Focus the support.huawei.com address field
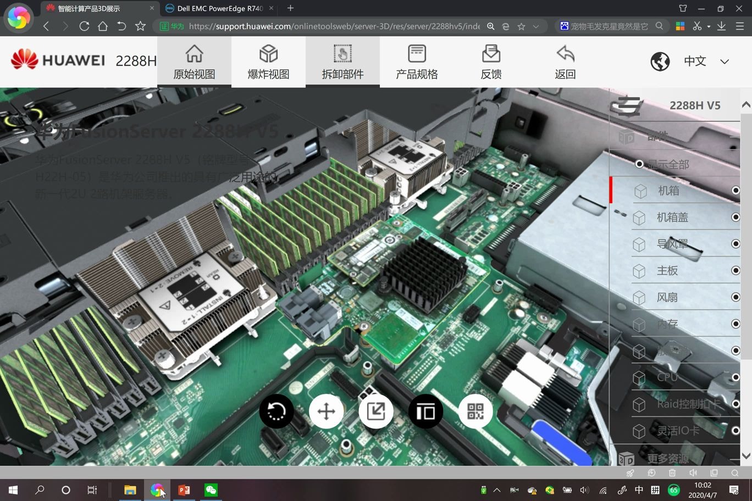 [x=334, y=26]
